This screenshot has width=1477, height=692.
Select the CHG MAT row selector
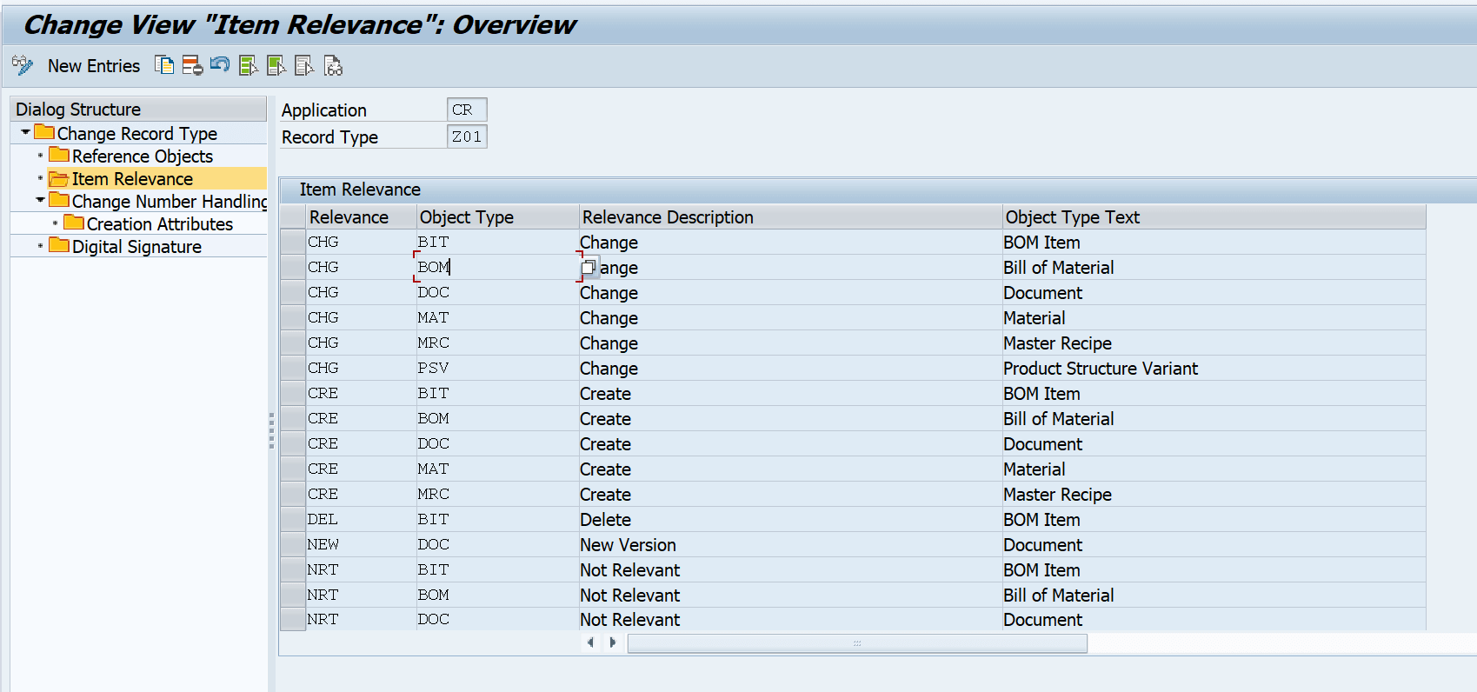click(292, 317)
